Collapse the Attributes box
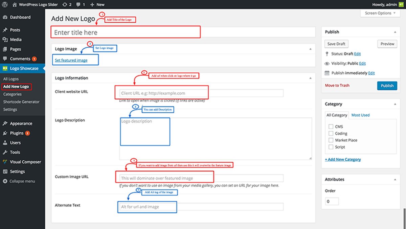Screen dimensions: 406x229 [395, 179]
